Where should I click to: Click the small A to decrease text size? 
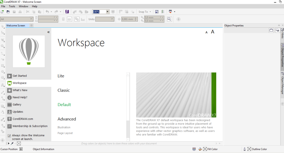point(206,32)
